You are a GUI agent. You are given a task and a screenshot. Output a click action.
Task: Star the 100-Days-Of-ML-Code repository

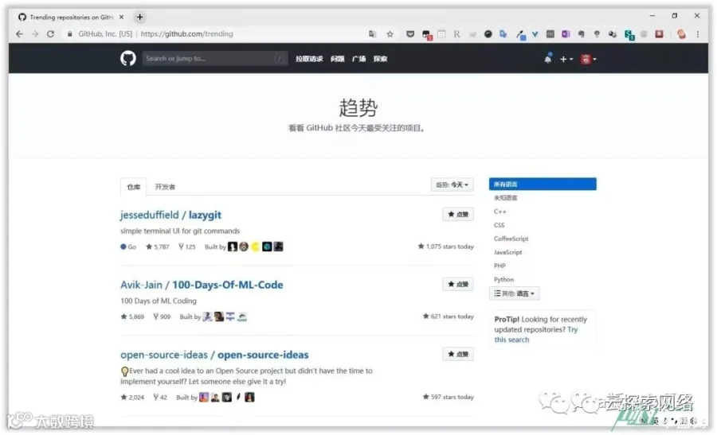point(458,284)
